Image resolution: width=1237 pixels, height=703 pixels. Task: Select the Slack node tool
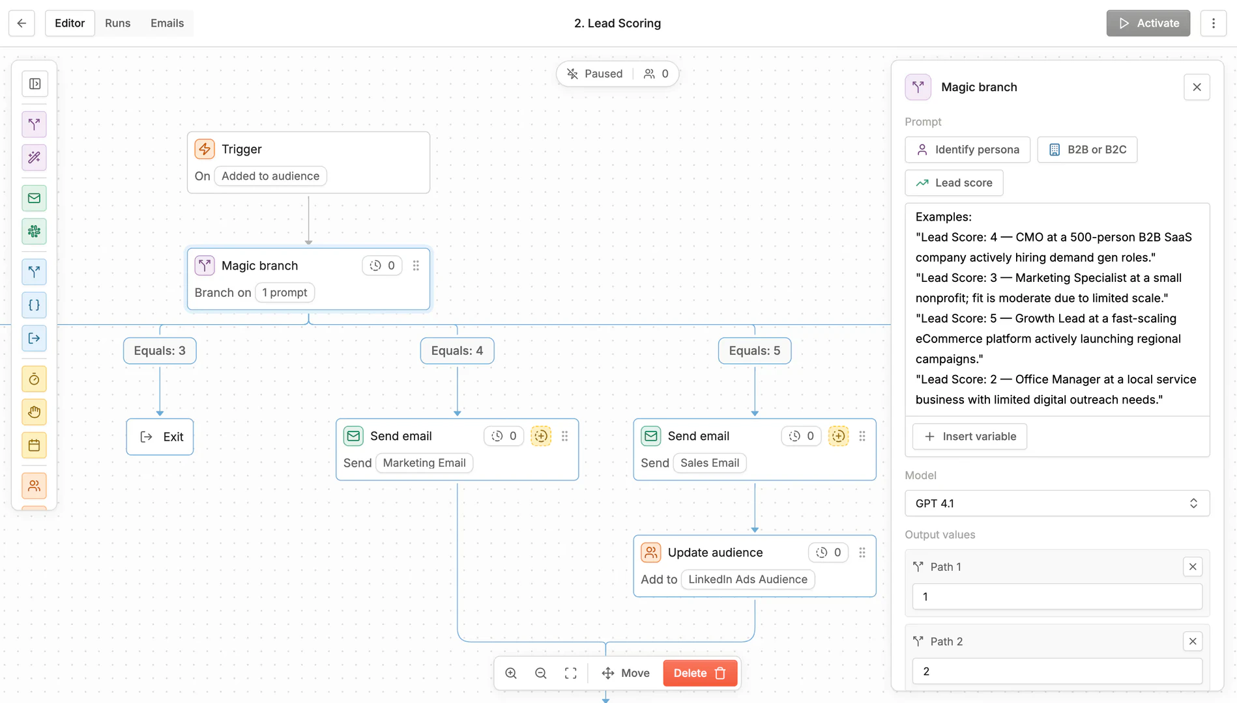[34, 232]
